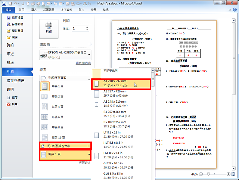Click the Quick Print printer icon in title bar
The width and height of the screenshot is (239, 180).
[x=38, y=4]
